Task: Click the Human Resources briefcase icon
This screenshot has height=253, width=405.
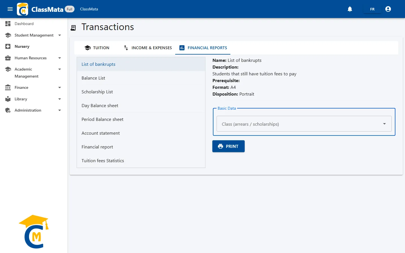Action: pos(8,58)
